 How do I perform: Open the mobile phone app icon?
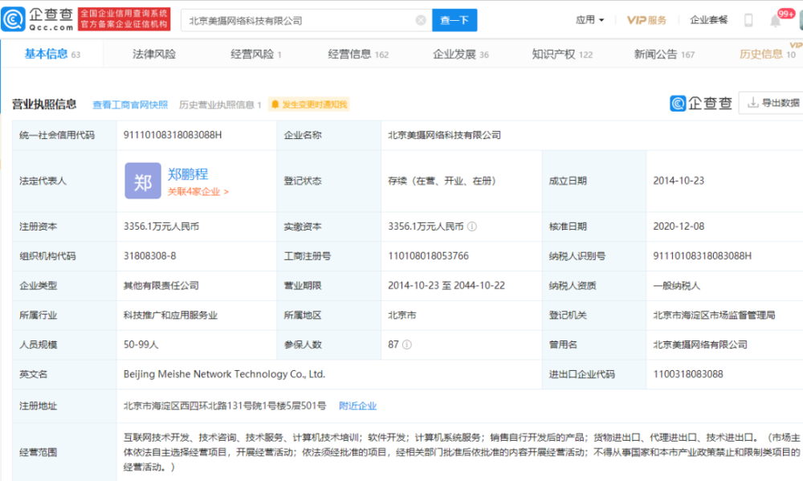click(748, 20)
